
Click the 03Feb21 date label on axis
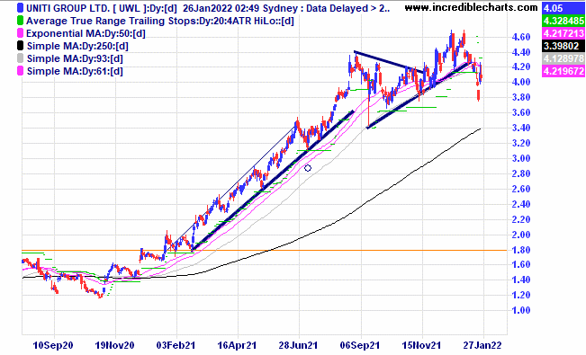tap(176, 345)
